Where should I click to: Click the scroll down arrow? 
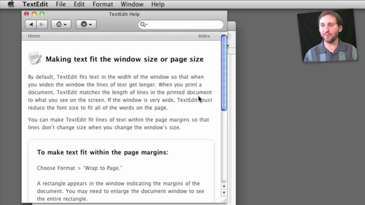tap(224, 193)
